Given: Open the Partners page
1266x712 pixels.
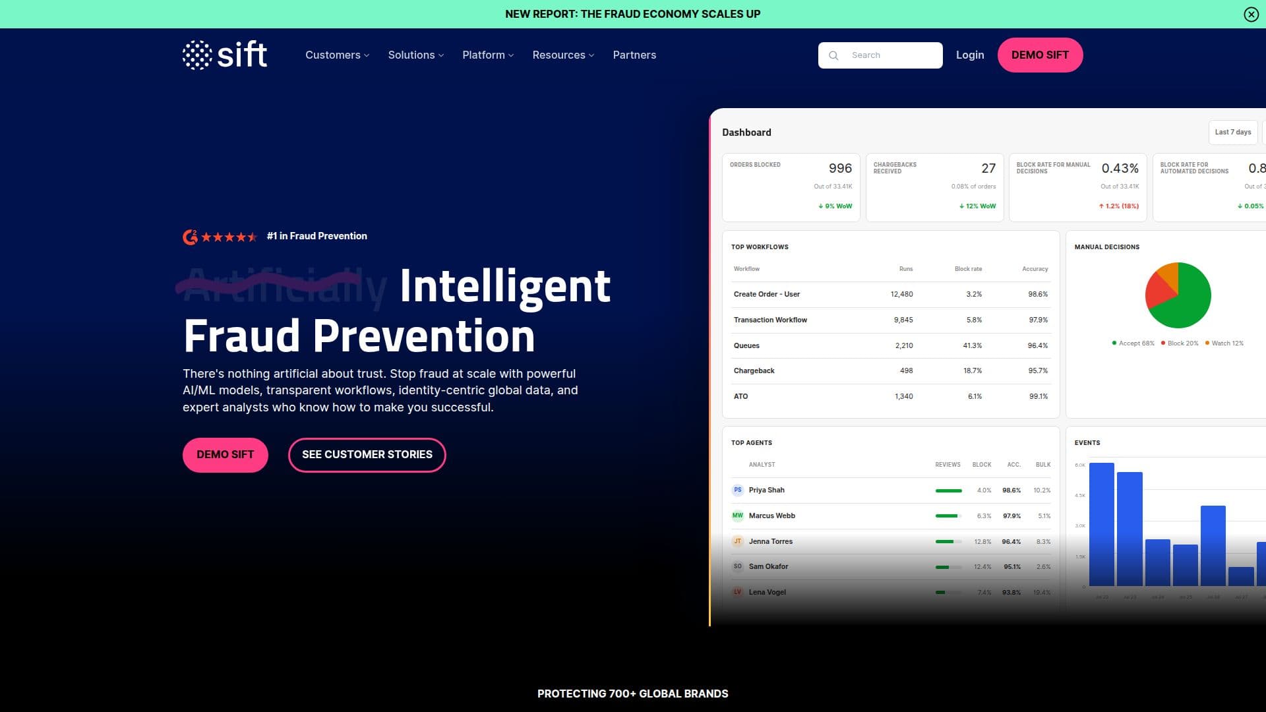Looking at the screenshot, I should point(634,55).
